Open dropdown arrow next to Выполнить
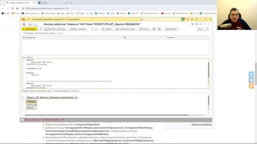Image resolution: width=257 pixels, height=144 pixels. pyautogui.click(x=41, y=29)
